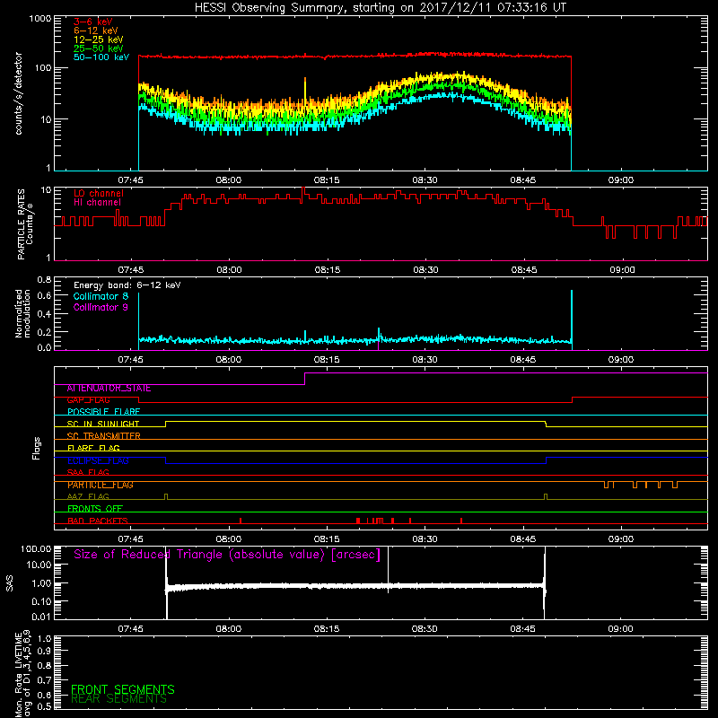Viewport: 718px width, 718px height.
Task: Click the SC_IN_SUNLIGHT rising edge
Action: (x=166, y=424)
